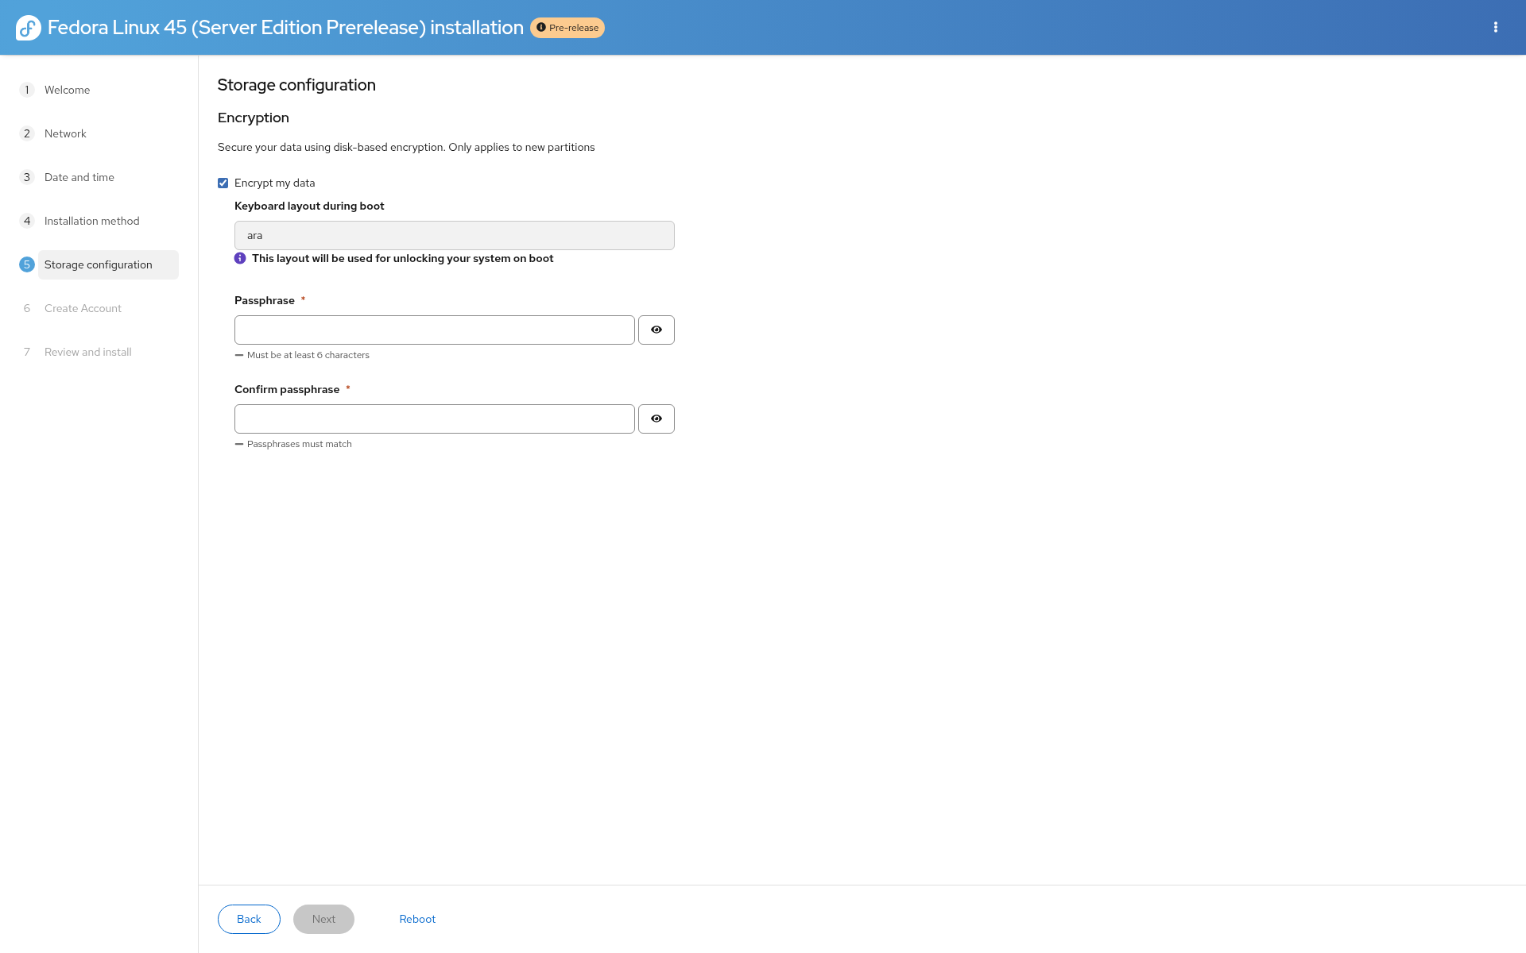This screenshot has height=953, width=1526.
Task: Go to Network step
Action: click(x=65, y=133)
